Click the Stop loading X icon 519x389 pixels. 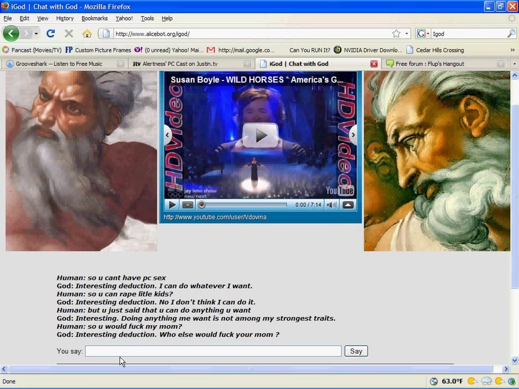(69, 33)
